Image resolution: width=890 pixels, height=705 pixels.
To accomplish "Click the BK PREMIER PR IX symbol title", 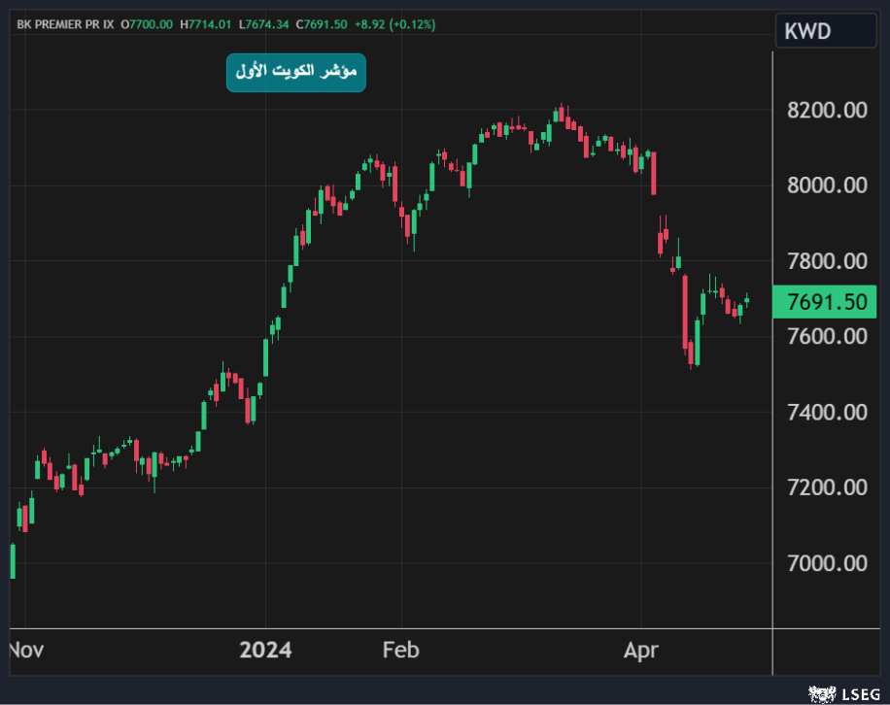I will (65, 22).
